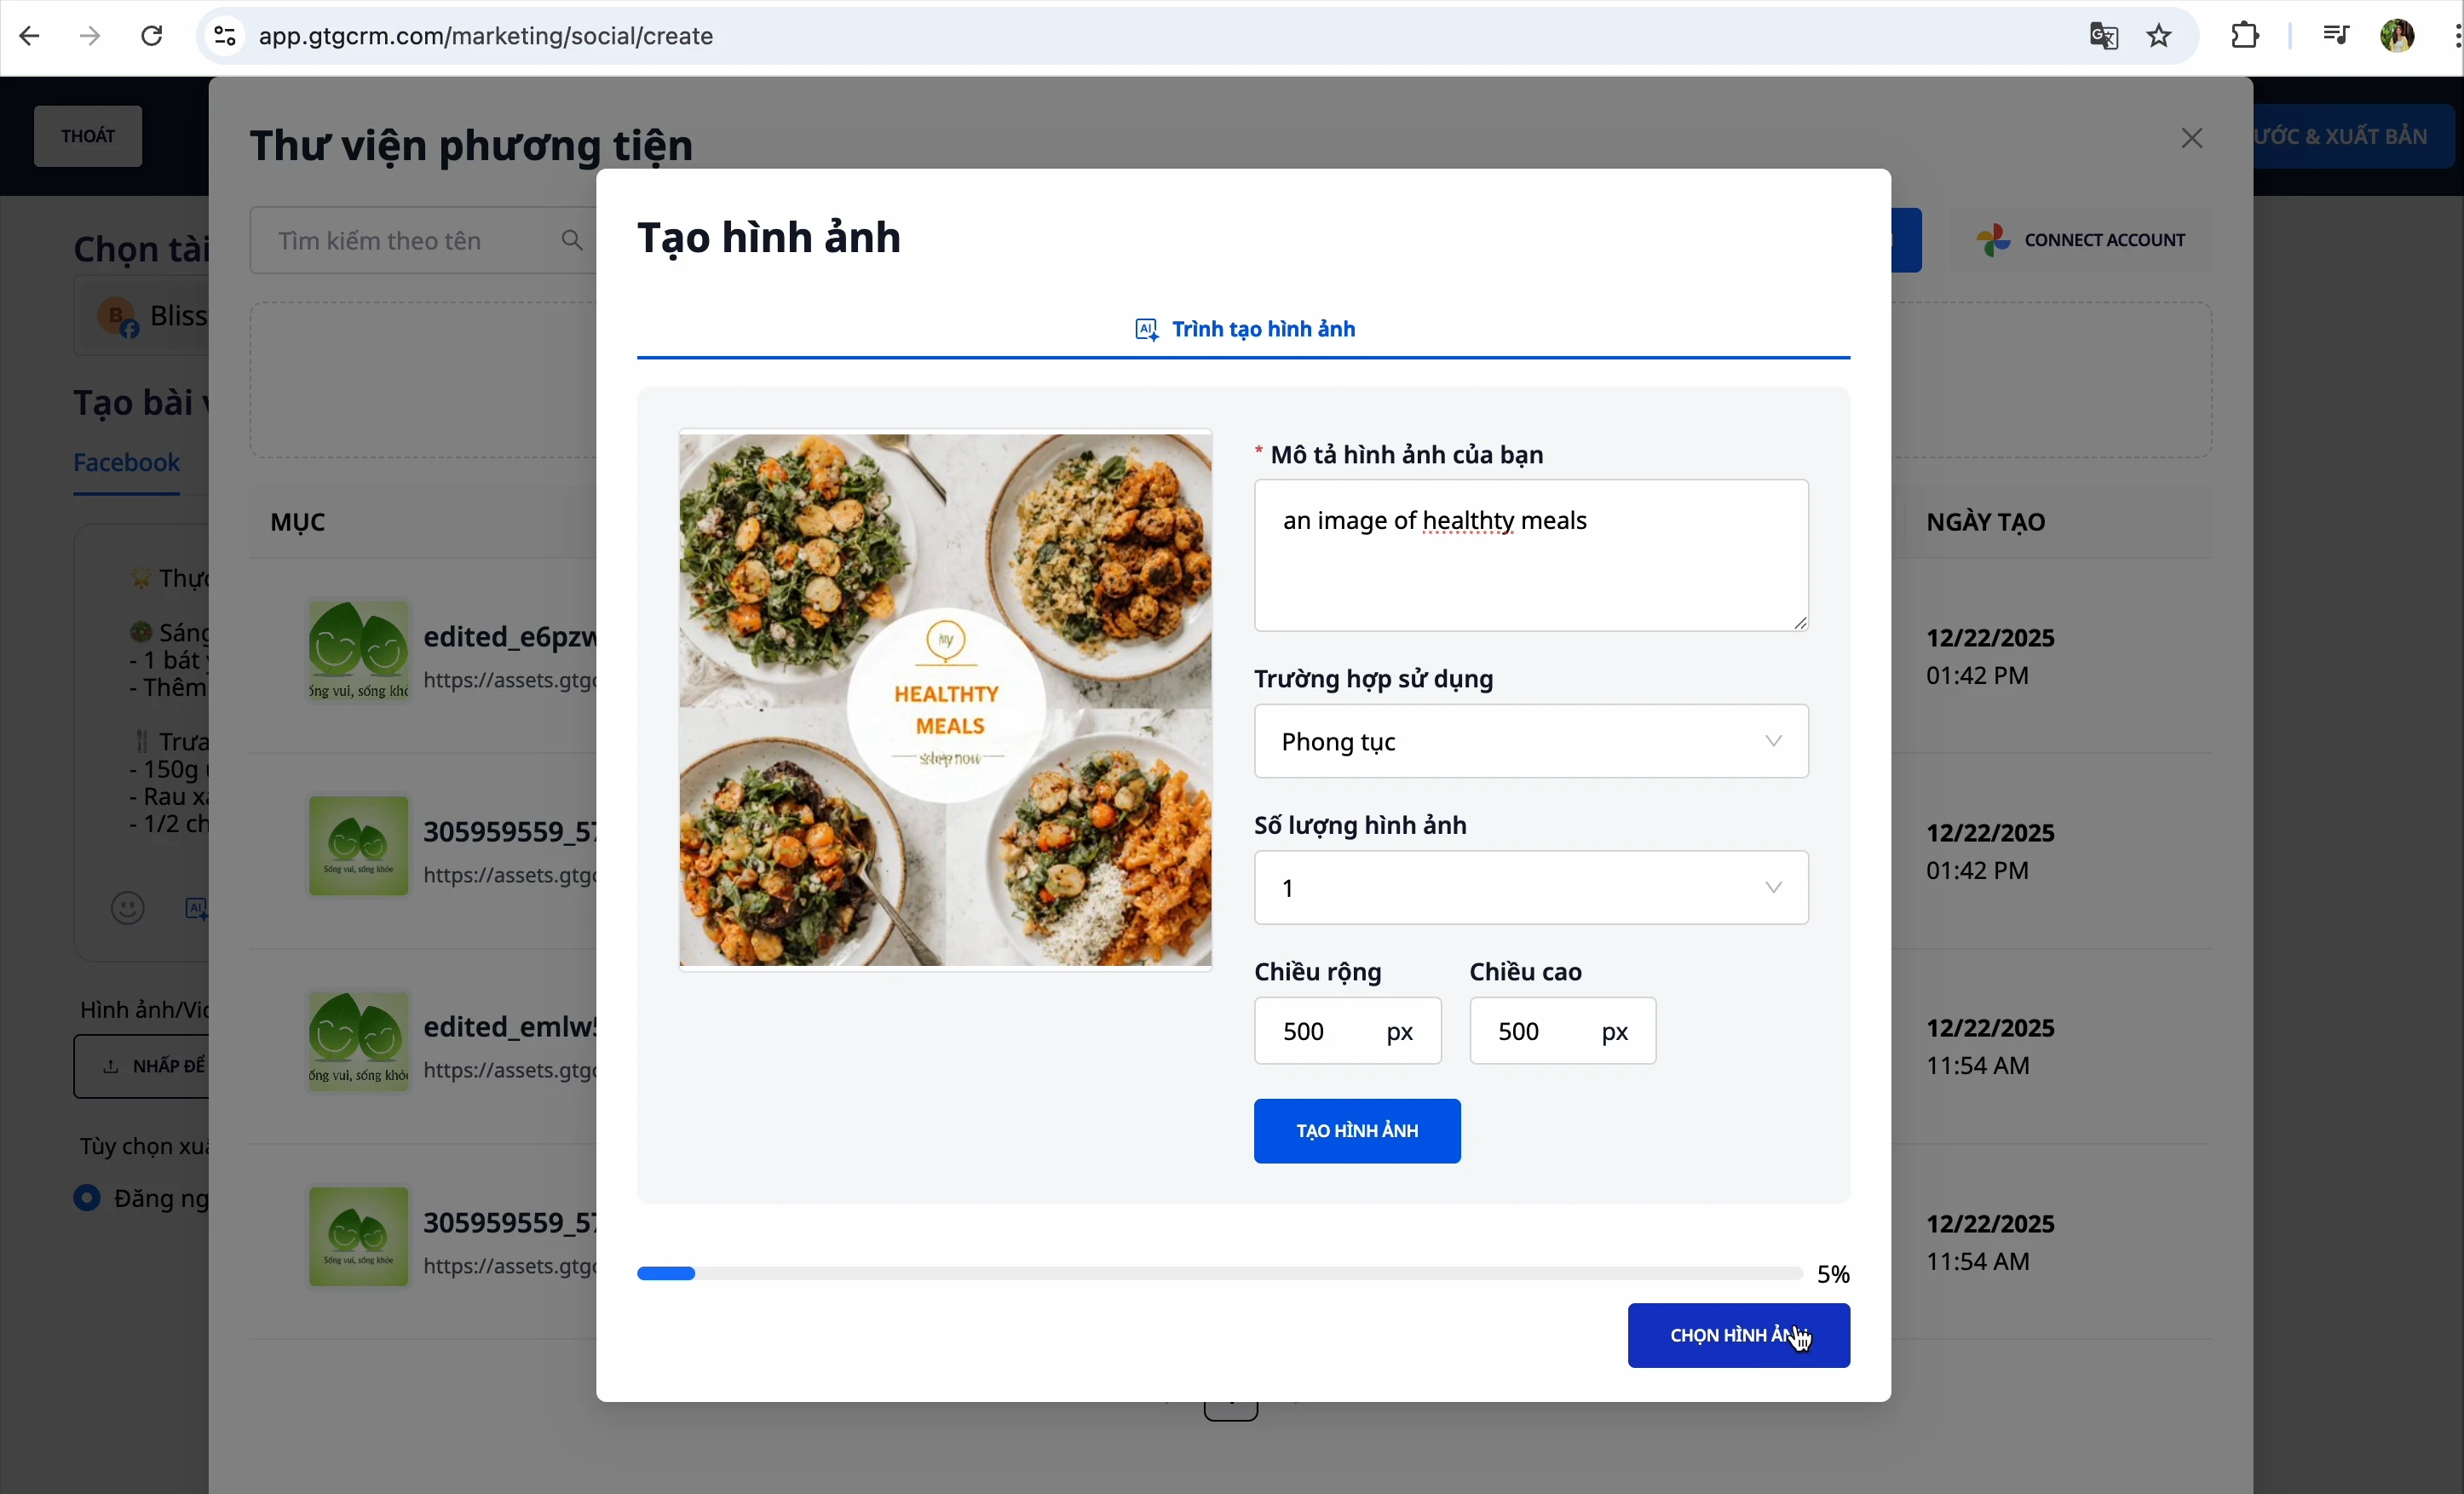Click the 'Chiều rộng' width input field

pos(1320,1031)
